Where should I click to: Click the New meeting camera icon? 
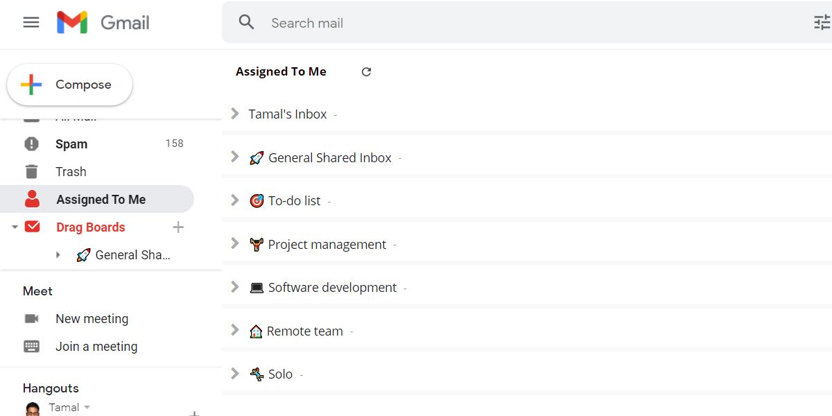[x=31, y=319]
